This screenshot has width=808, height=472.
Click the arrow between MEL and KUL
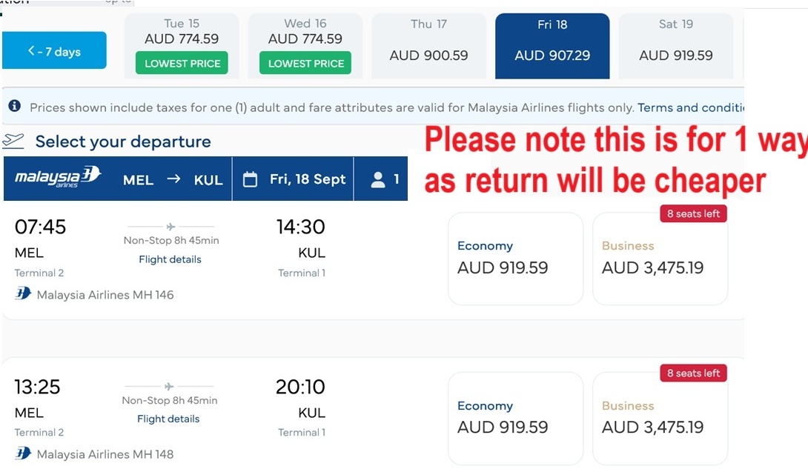click(x=173, y=179)
